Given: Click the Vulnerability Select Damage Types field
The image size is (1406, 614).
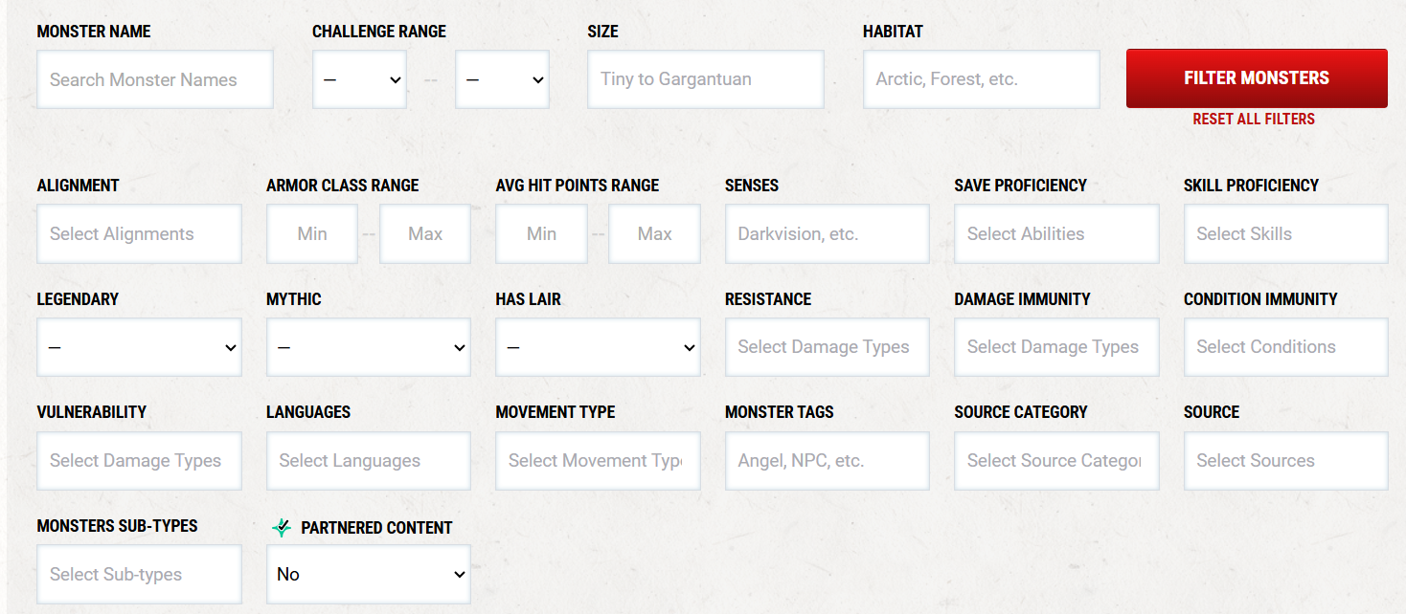Looking at the screenshot, I should tap(139, 461).
